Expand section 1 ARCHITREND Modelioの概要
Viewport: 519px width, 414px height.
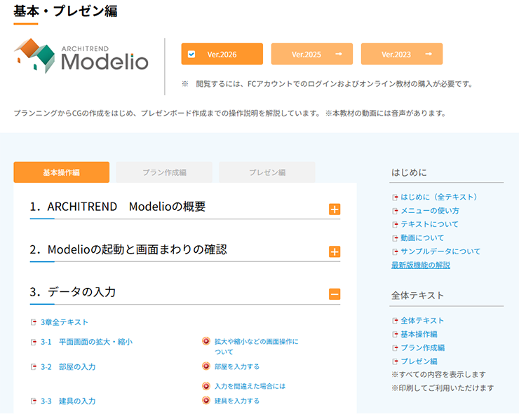[x=335, y=209]
